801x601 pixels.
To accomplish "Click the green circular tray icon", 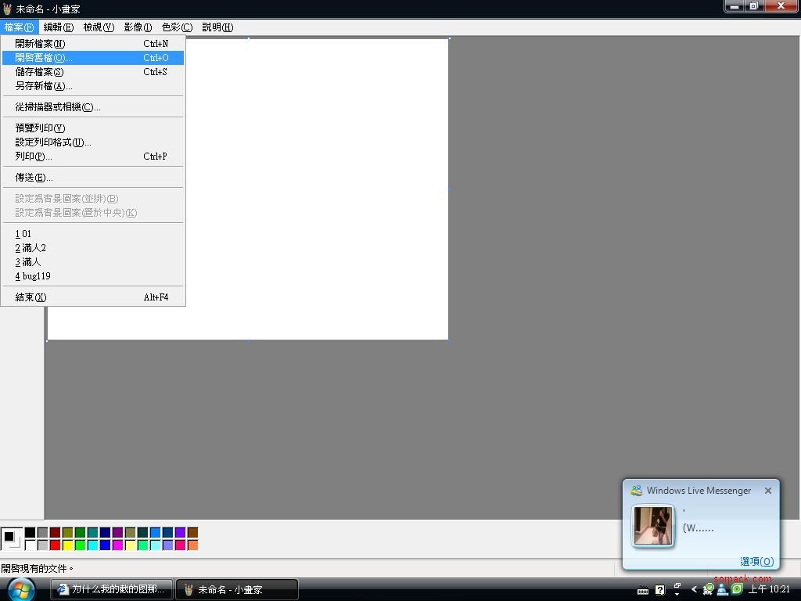I will click(736, 589).
